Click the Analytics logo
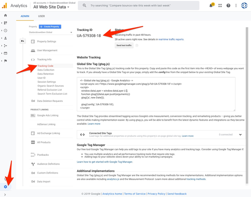Screen dimensions: 251x197 [x=5, y=6]
